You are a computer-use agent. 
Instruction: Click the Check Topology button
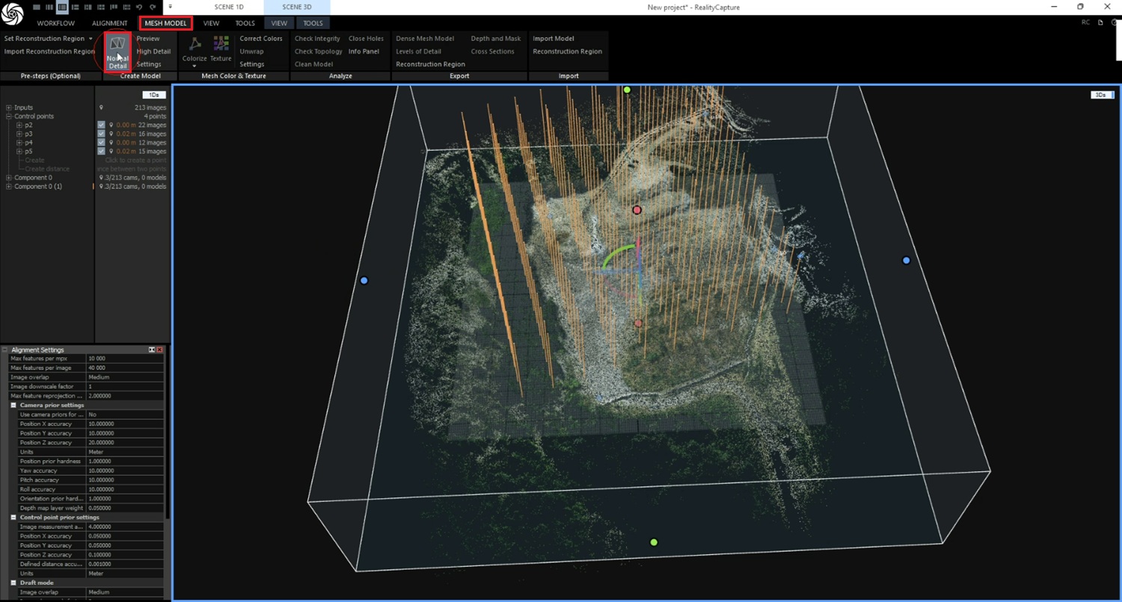point(318,52)
